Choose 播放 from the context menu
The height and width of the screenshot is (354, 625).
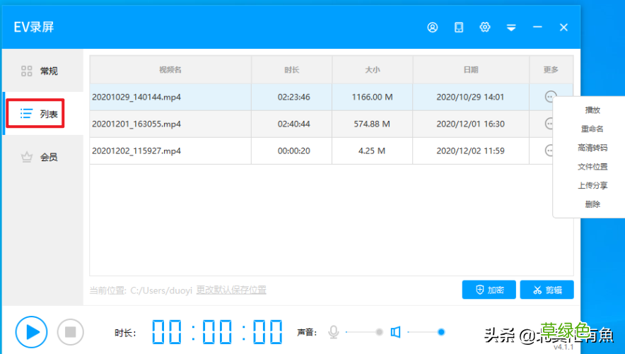(592, 110)
